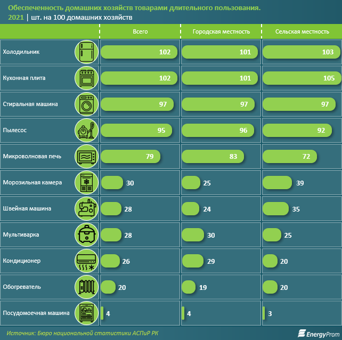Click the 'Посудомоечная машина' row label
The height and width of the screenshot is (340, 342).
36,313
